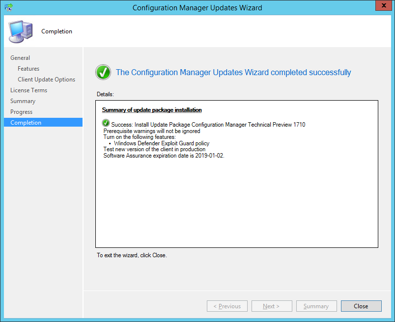Click 'To exit the wizard, click Close.' text
Viewport: 395px width, 322px height.
click(132, 255)
